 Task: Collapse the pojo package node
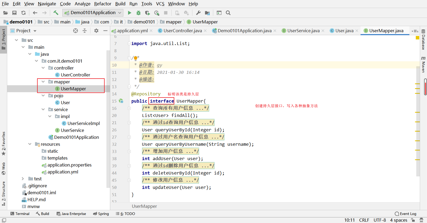click(43, 96)
